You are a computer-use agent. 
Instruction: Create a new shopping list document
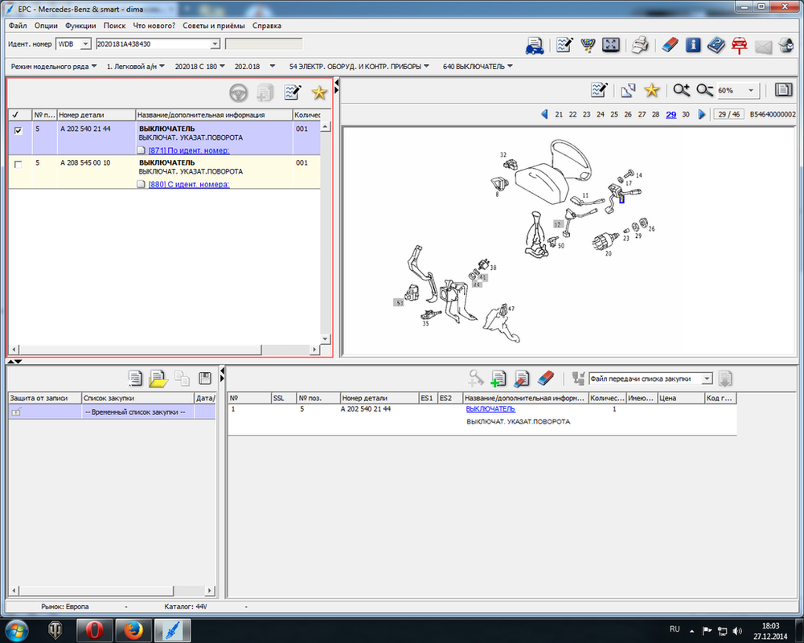(134, 379)
